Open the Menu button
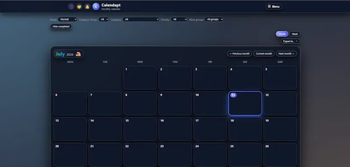 [x=274, y=7]
